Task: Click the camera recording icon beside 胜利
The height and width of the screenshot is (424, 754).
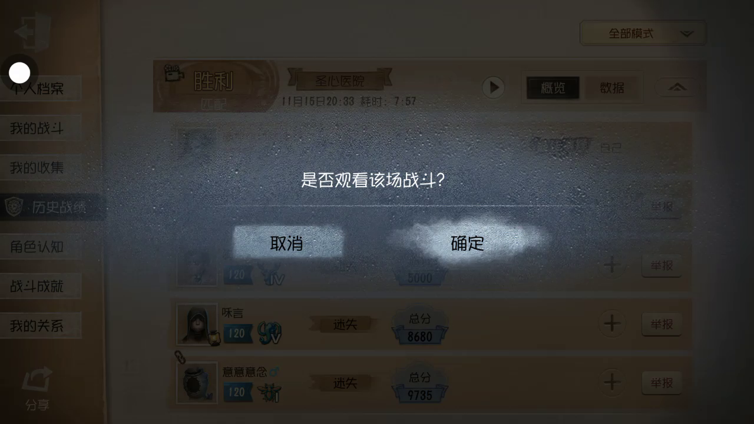Action: point(172,74)
